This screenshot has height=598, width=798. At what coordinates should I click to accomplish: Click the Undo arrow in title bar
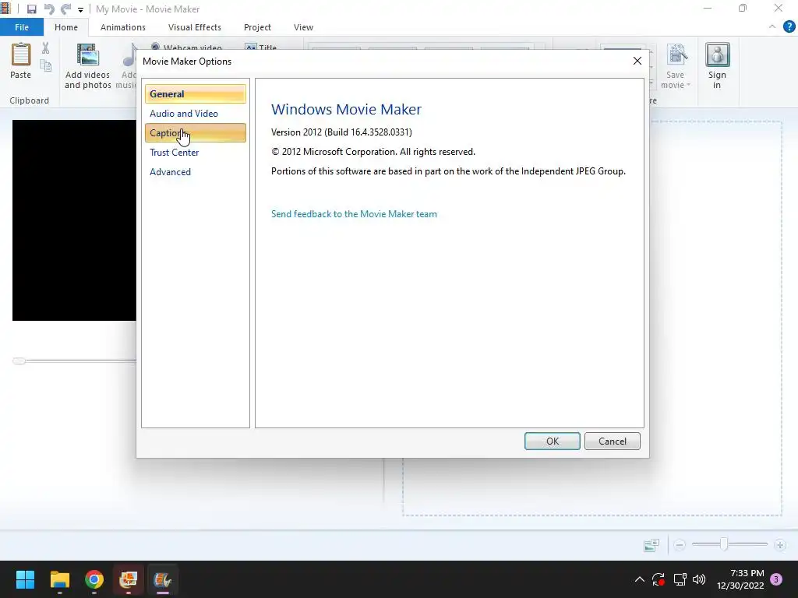pos(49,9)
